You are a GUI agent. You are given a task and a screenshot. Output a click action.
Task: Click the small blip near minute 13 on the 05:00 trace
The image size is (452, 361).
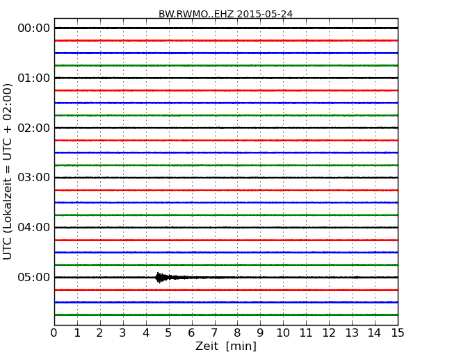pyautogui.click(x=357, y=277)
